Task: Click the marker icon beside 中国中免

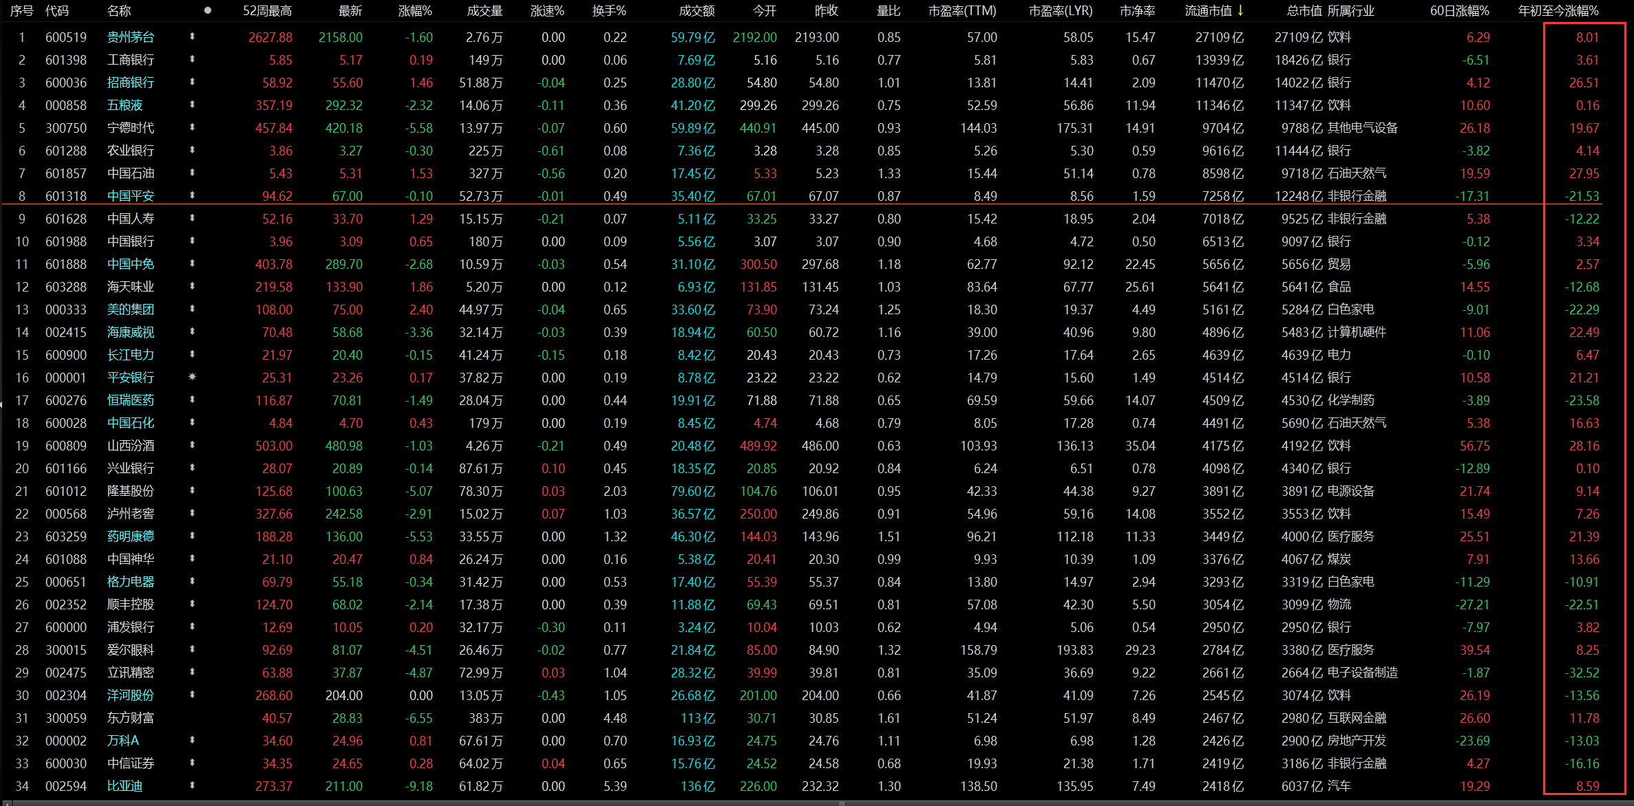Action: tap(192, 263)
